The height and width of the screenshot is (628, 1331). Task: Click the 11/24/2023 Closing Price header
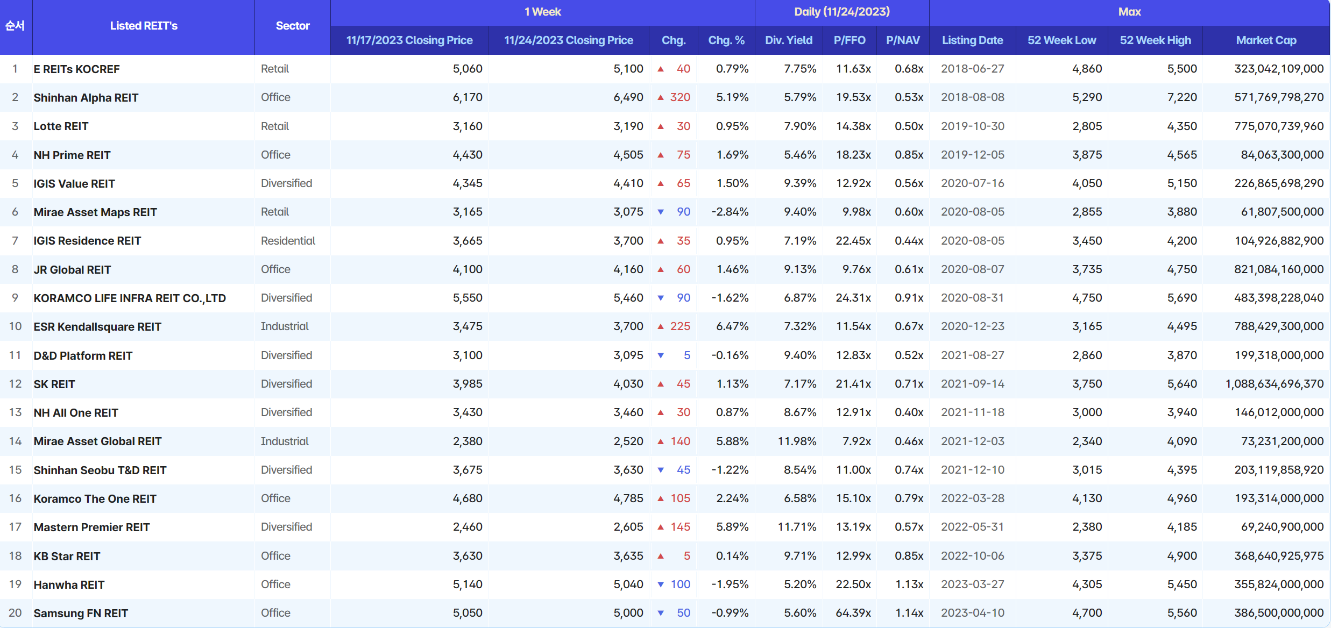point(569,40)
